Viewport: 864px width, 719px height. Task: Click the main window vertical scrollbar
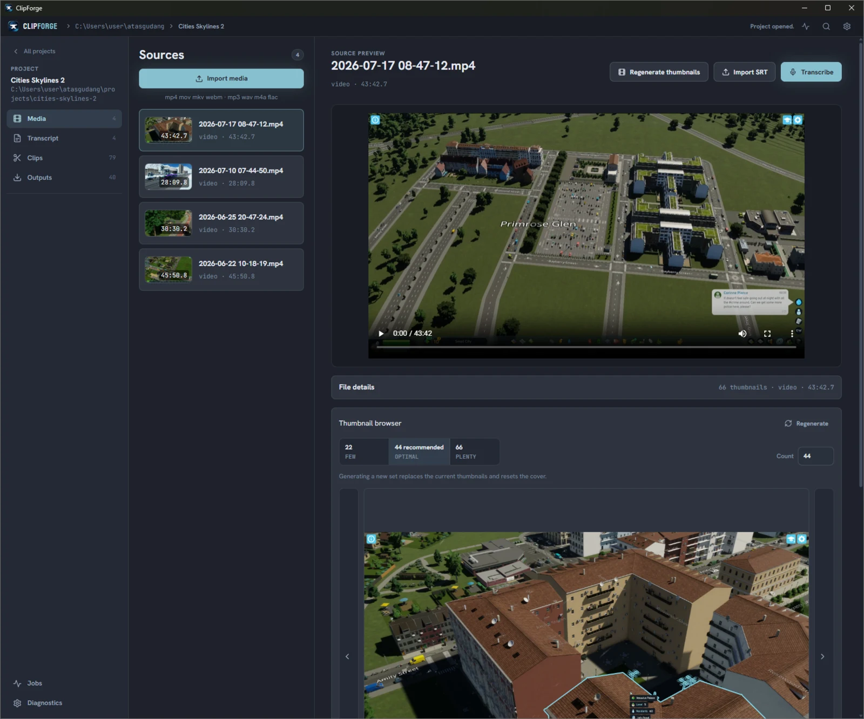click(861, 264)
